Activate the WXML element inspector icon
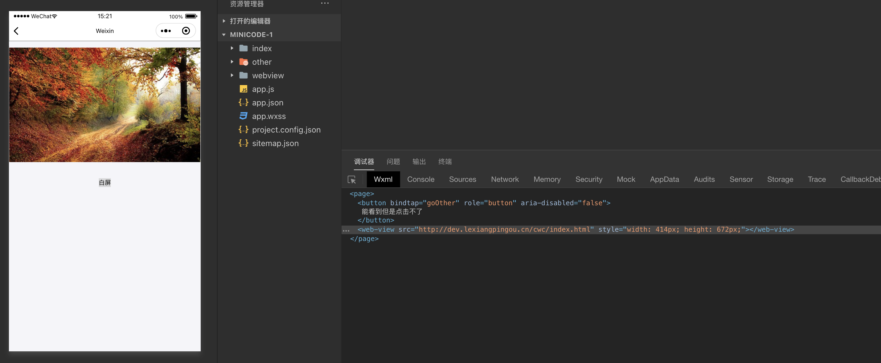This screenshot has width=881, height=363. (352, 179)
